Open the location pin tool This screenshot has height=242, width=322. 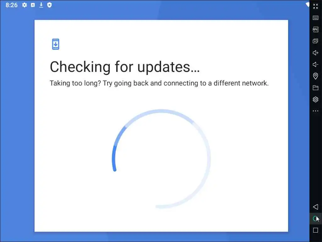point(315,76)
